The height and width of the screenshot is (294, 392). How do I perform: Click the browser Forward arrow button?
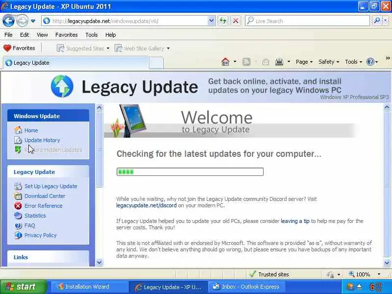22,21
